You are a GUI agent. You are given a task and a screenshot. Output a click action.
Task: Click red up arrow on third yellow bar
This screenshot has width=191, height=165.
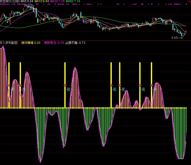point(65,85)
